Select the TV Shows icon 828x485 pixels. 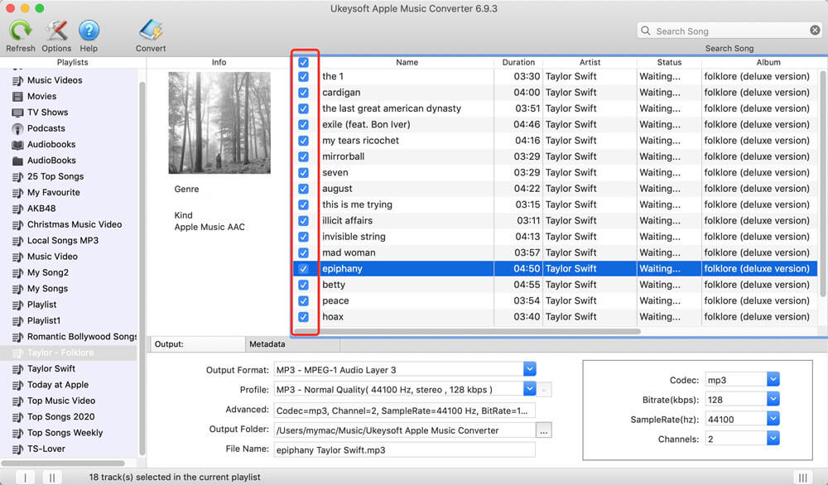17,113
